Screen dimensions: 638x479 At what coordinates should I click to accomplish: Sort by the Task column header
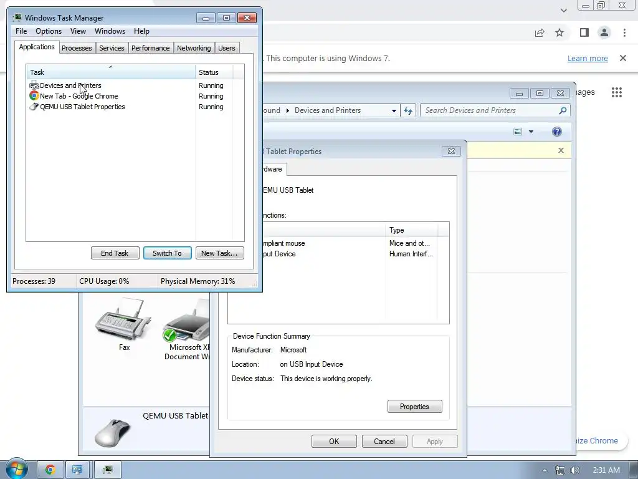coord(111,72)
